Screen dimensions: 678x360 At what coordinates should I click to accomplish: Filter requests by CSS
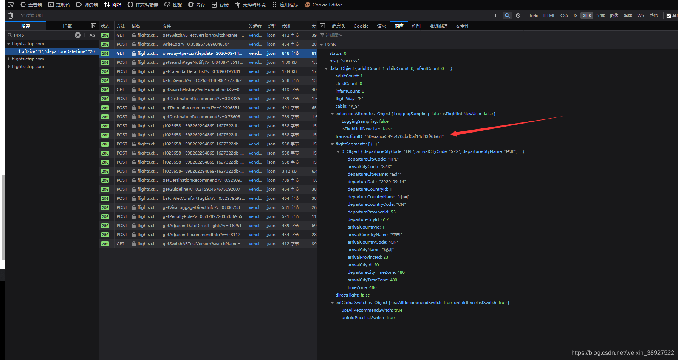564,15
